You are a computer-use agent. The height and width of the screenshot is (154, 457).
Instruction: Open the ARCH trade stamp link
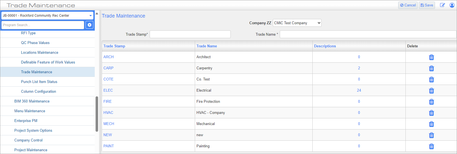pyautogui.click(x=108, y=57)
